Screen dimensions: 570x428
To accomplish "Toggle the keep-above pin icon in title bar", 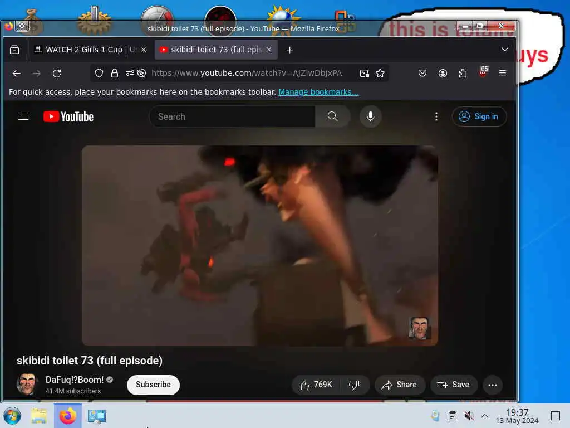I will pos(22,26).
